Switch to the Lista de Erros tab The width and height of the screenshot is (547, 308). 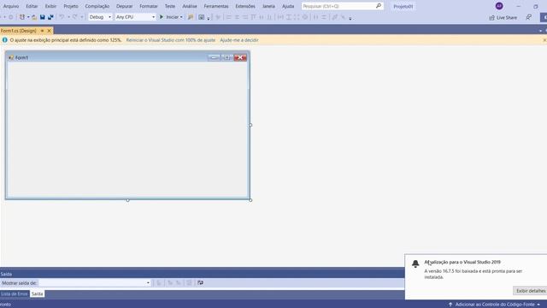(15, 293)
